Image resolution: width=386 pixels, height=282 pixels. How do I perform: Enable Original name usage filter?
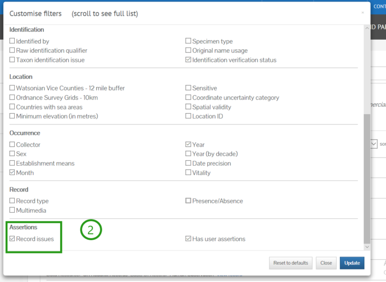tap(188, 50)
